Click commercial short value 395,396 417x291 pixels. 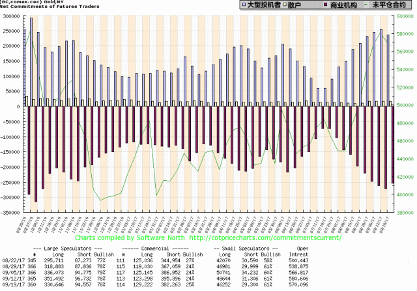point(171,279)
